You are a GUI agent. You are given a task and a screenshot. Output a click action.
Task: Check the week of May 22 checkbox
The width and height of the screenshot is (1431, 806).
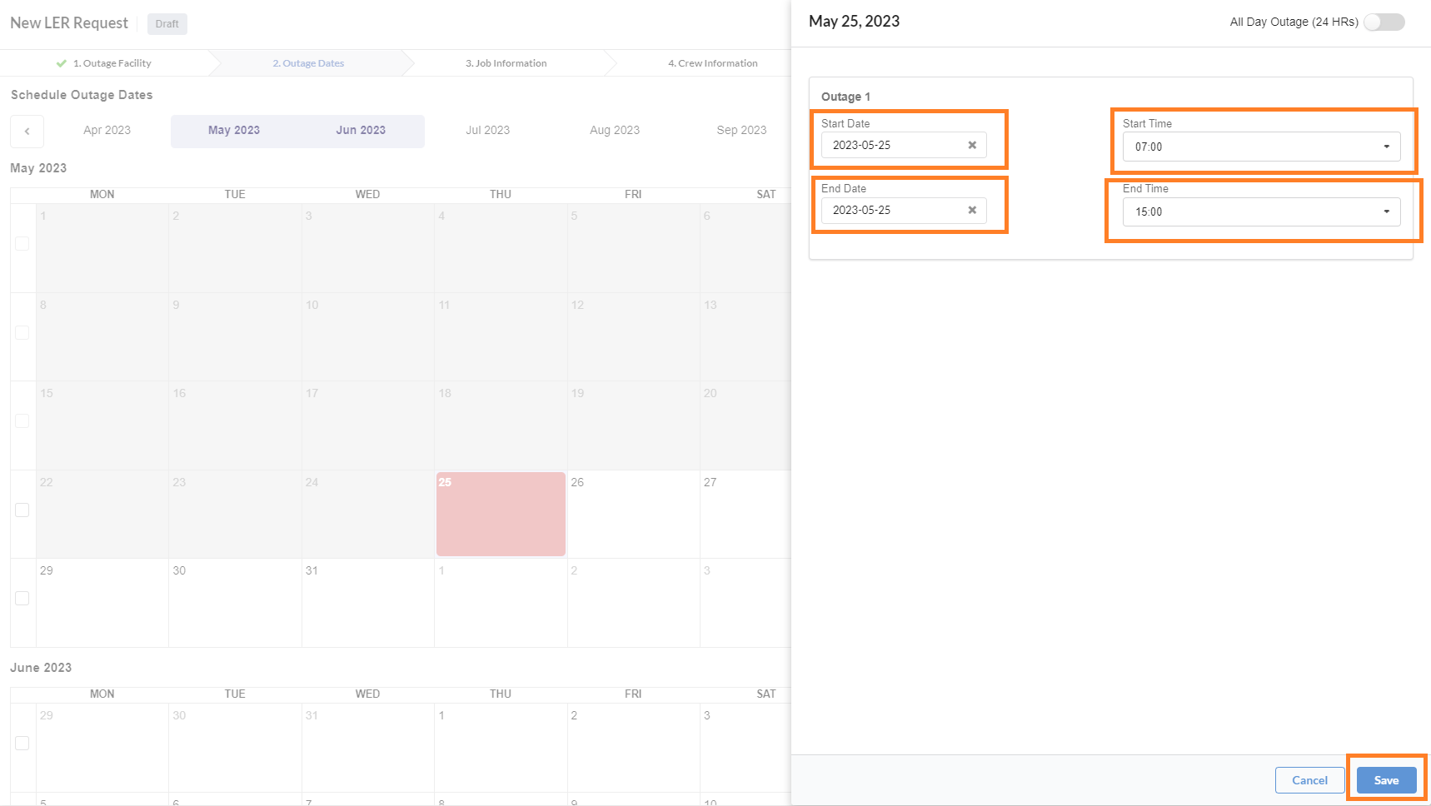[22, 510]
